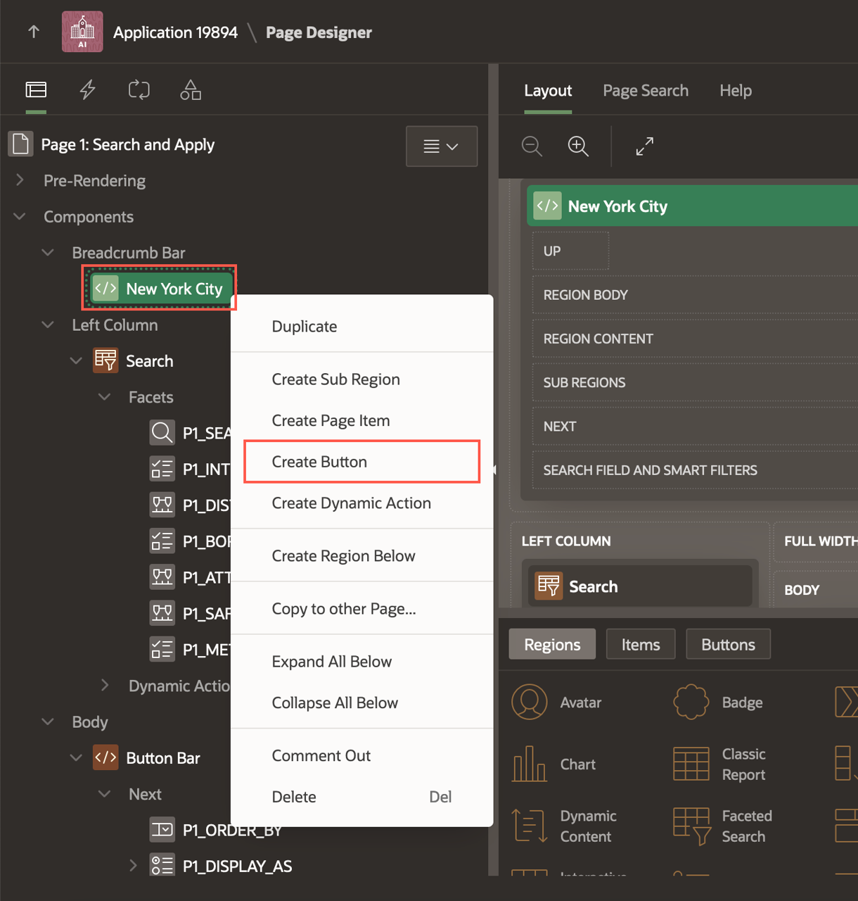Open the Dynamic Actions lightning bolt tab
The height and width of the screenshot is (901, 858).
(x=87, y=90)
